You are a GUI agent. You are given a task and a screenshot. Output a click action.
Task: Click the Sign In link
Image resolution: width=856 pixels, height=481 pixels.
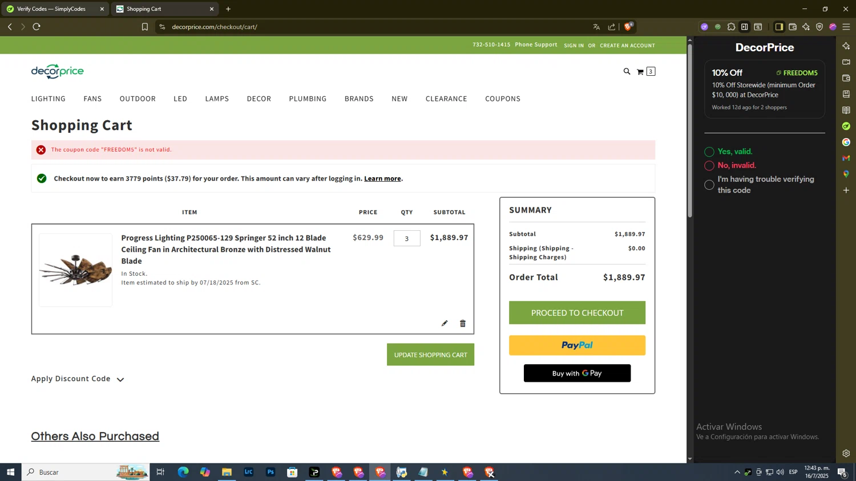pyautogui.click(x=574, y=46)
